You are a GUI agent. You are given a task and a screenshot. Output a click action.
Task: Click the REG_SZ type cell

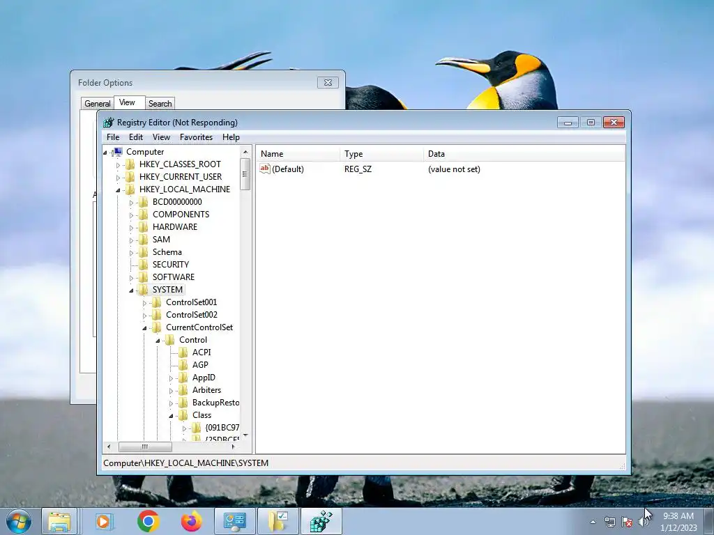point(358,169)
